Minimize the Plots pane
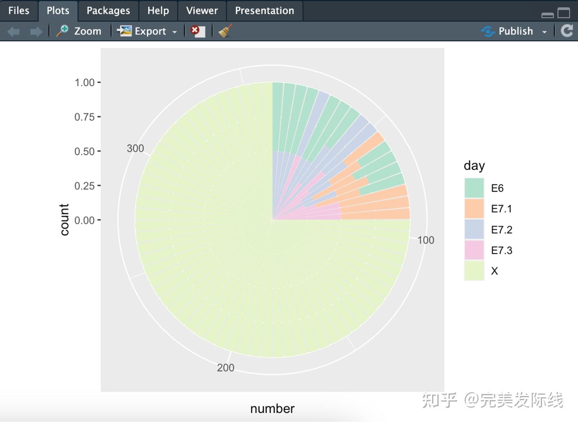The width and height of the screenshot is (578, 423). tap(547, 14)
